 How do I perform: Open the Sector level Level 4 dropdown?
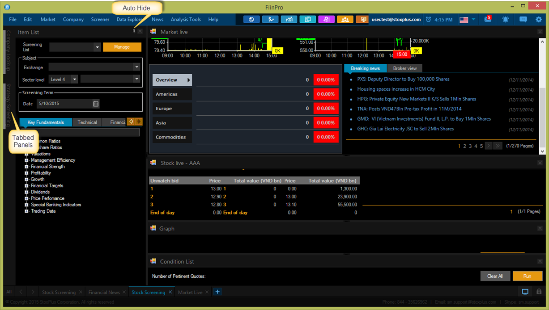click(x=75, y=79)
